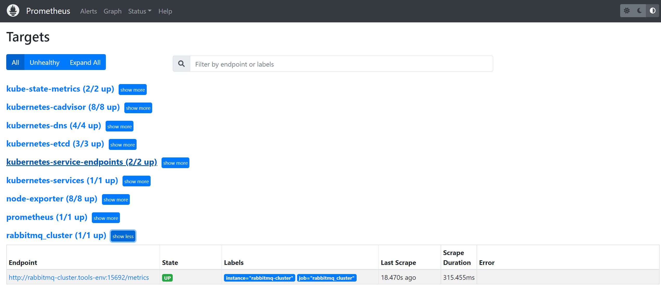This screenshot has height=286, width=661.
Task: Open node-exporter (8/8 up) link
Action: point(52,199)
